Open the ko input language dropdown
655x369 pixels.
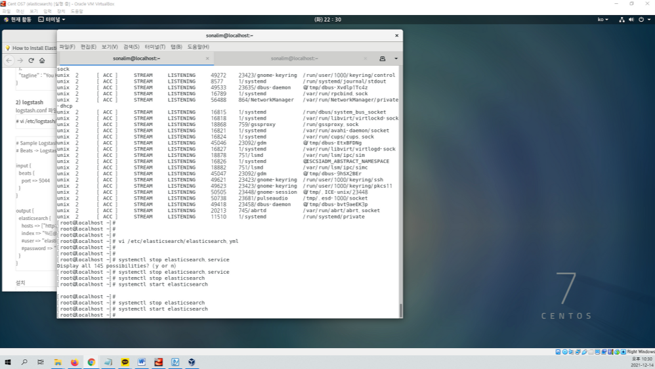click(x=602, y=20)
